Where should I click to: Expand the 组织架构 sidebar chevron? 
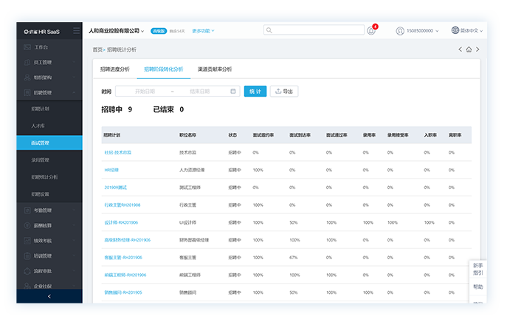(74, 78)
